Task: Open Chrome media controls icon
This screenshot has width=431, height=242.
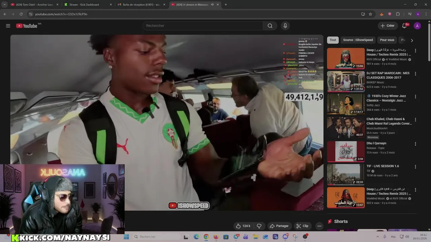Action: [410, 14]
